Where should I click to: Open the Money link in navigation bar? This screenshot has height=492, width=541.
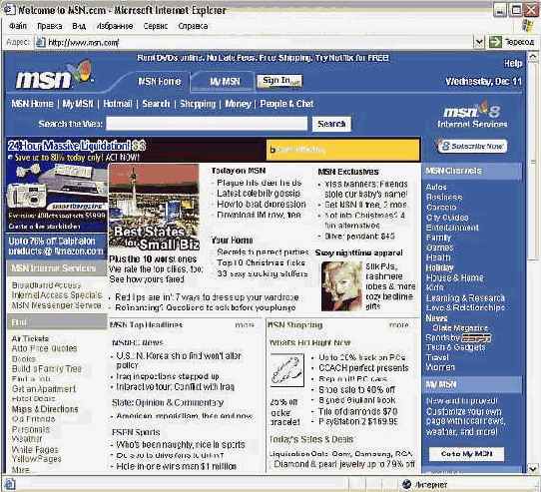238,104
